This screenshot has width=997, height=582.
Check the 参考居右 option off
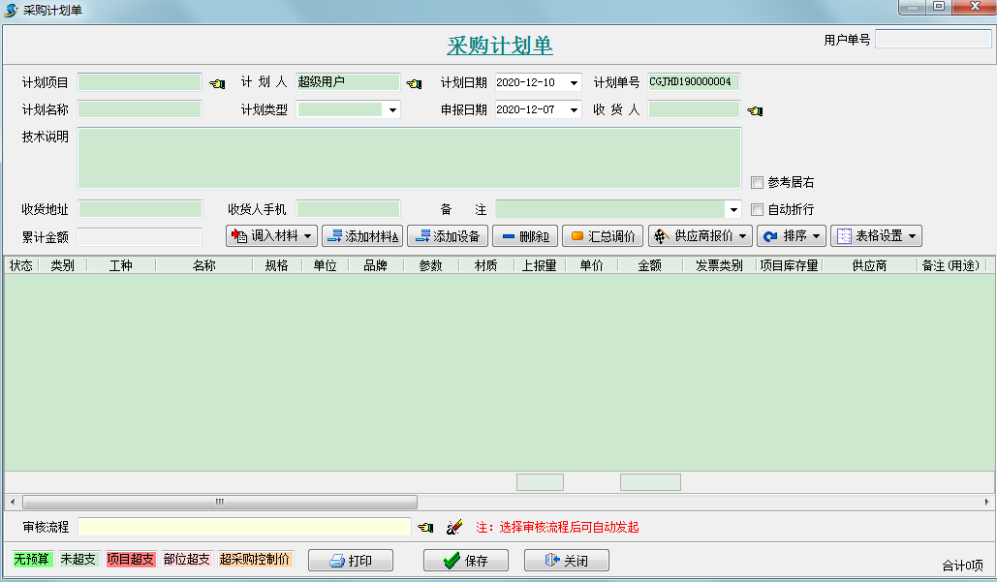[758, 182]
